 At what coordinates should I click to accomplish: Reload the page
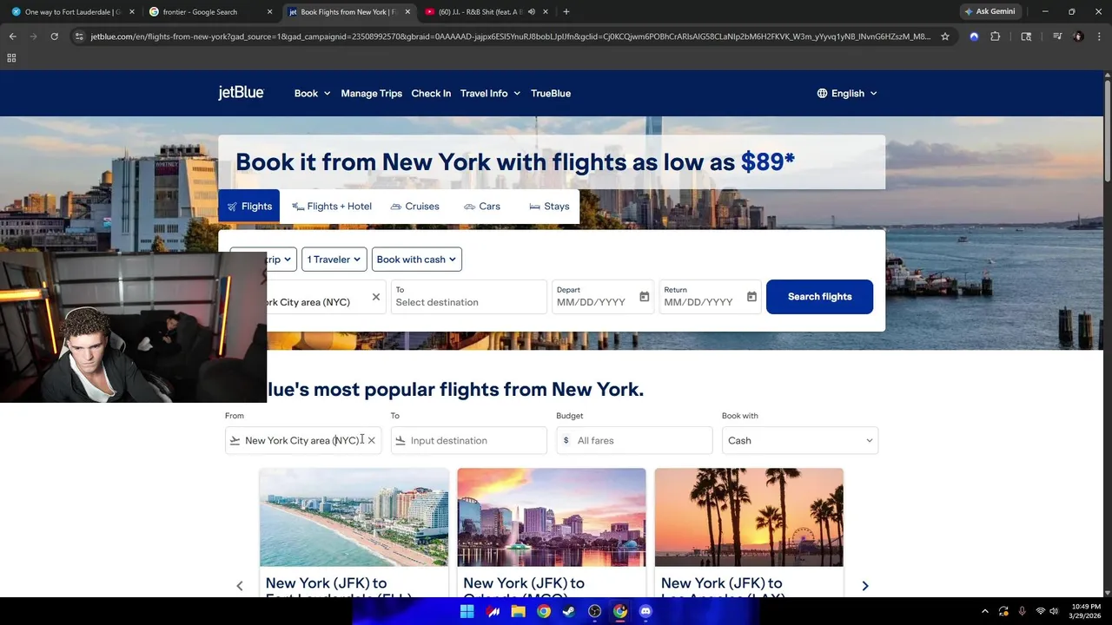[x=54, y=36]
